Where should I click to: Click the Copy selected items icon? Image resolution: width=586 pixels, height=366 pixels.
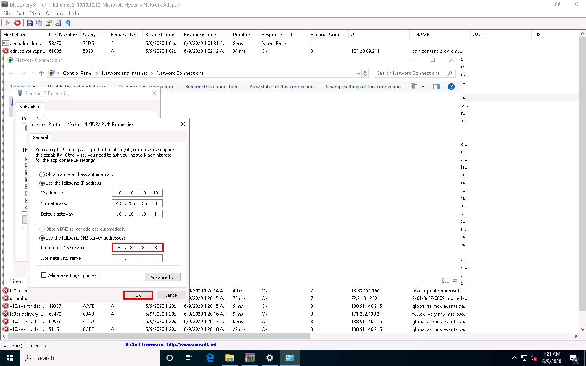pos(39,23)
